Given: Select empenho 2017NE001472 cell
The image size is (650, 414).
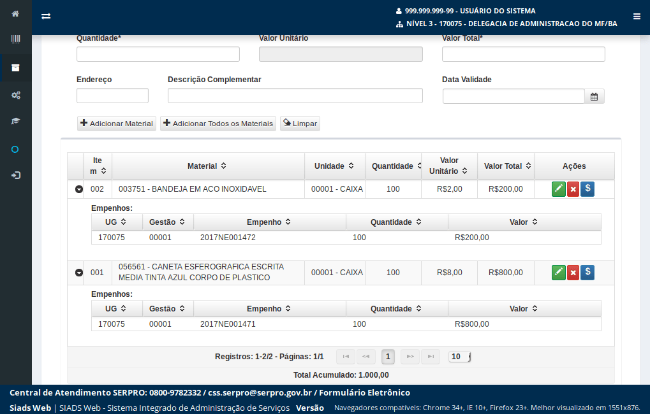Looking at the screenshot, I should [228, 237].
